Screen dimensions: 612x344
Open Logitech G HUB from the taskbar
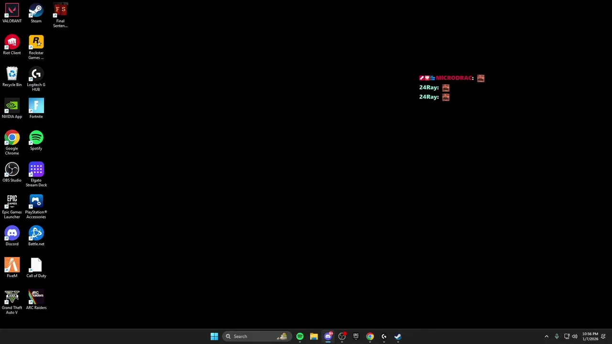(384, 336)
